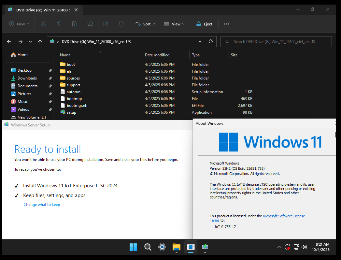This screenshot has height=260, width=341.
Task: Open Home in the navigation pane
Action: 20,55
